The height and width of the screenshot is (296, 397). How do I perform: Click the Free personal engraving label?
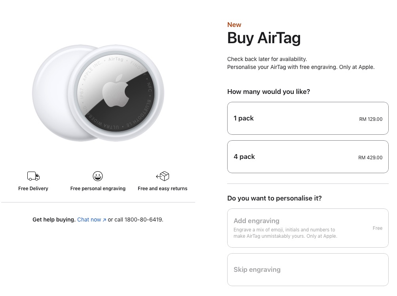[98, 189]
